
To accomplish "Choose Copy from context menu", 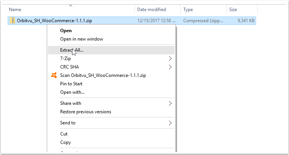I will [x=111, y=142].
